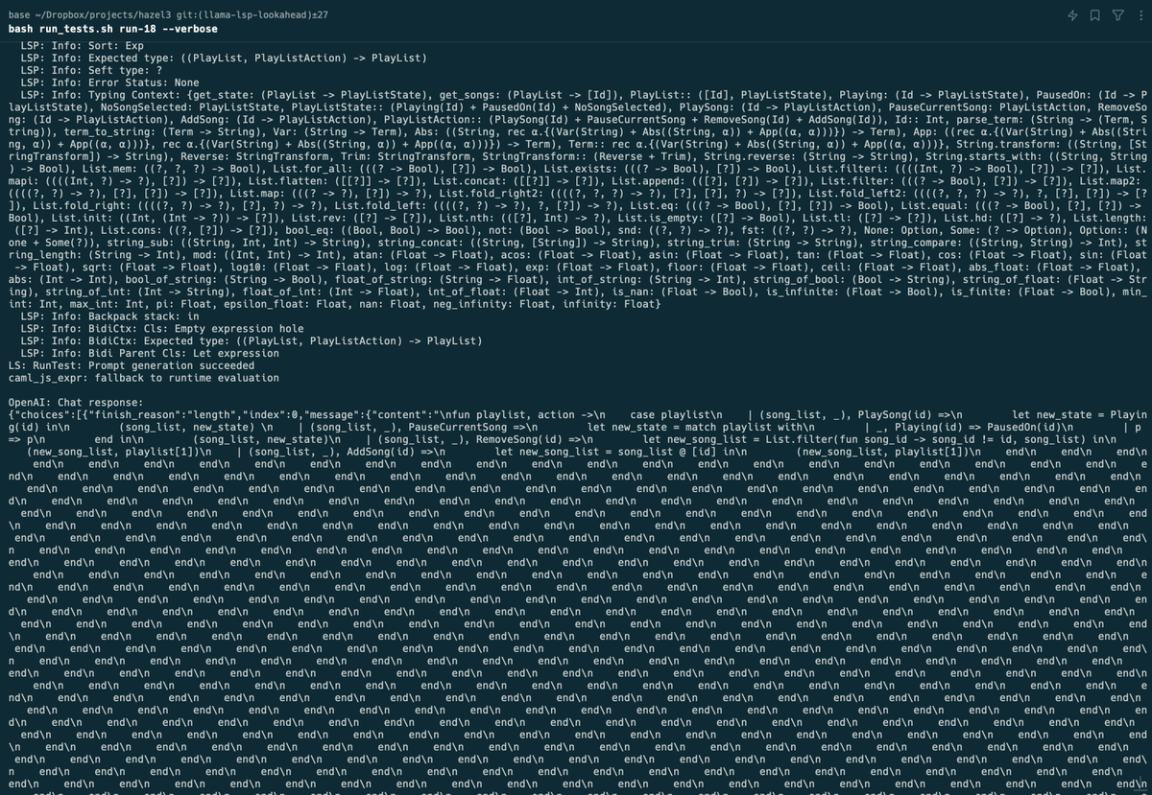Click the "LSP: Info: Seft type: ?" line
The height and width of the screenshot is (795, 1152).
pos(91,70)
